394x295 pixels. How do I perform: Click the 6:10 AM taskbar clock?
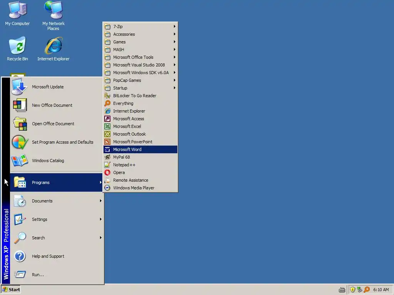tap(381, 290)
